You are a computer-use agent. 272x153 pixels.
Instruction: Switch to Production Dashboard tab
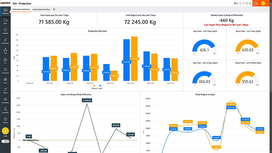click(x=21, y=9)
